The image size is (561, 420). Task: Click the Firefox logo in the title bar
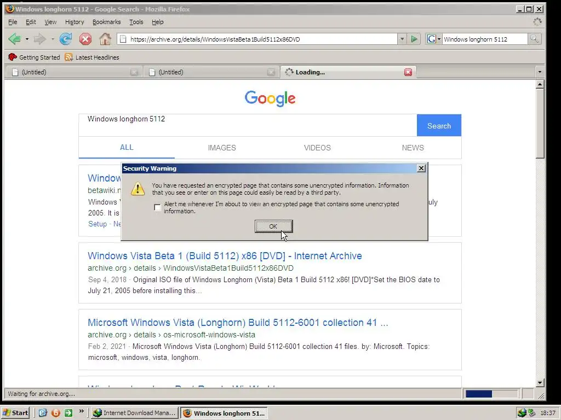point(10,9)
